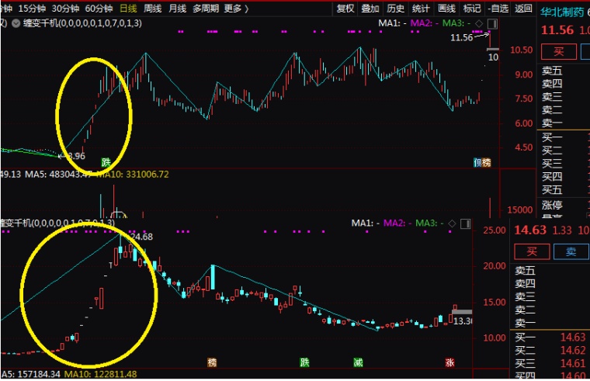Click the 11.56 price label arrow on upper chart
590x381 pixels.
coord(469,37)
